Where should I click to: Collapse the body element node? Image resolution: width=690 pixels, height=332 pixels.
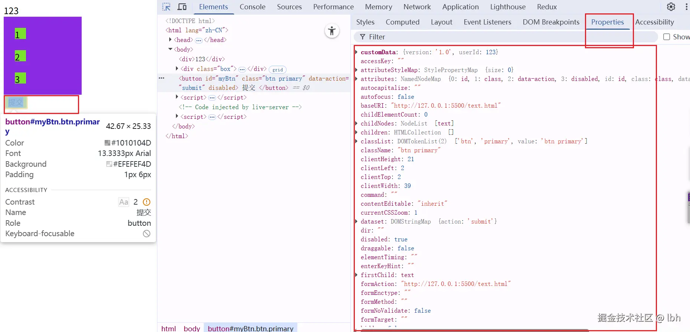(170, 49)
